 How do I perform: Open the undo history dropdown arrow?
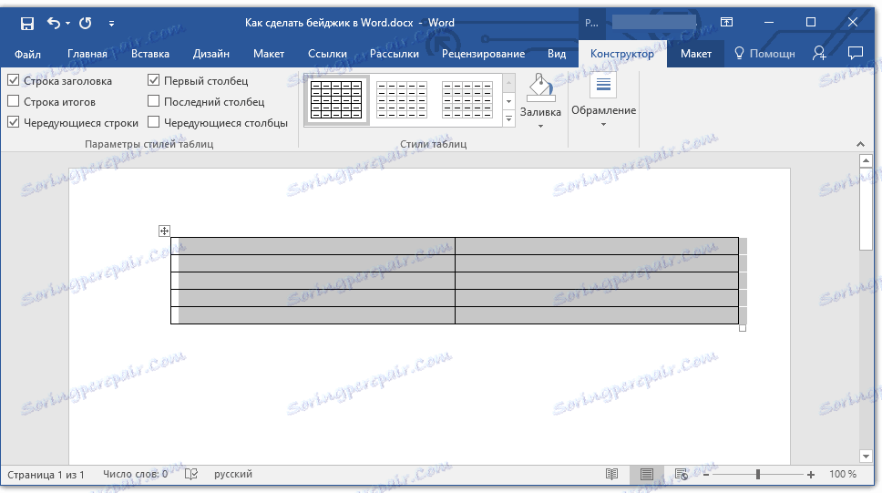[67, 23]
